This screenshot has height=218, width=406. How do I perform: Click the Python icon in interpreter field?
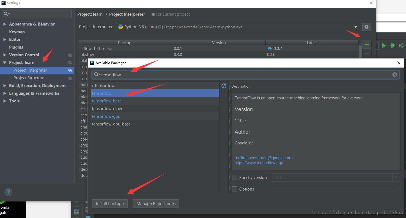120,27
